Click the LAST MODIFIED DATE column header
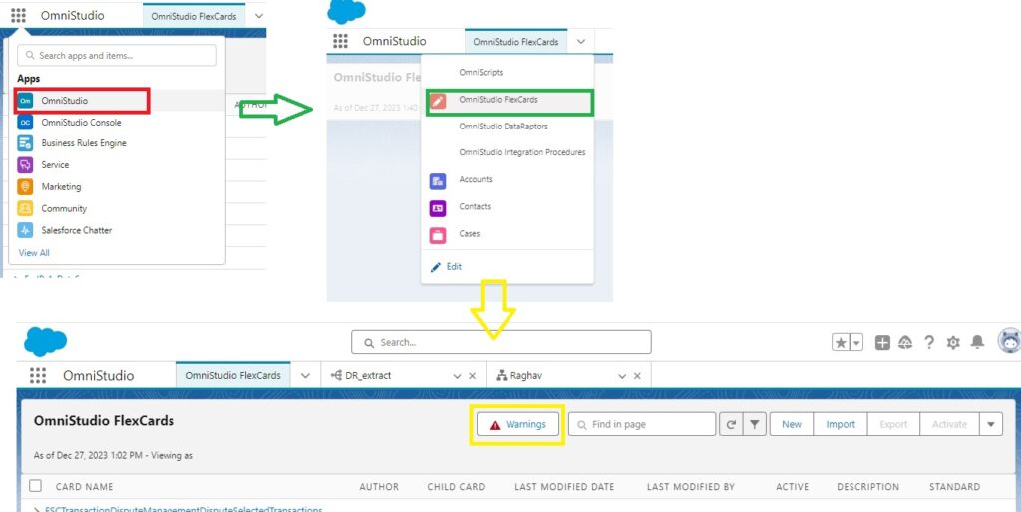The height and width of the screenshot is (512, 1021). pyautogui.click(x=564, y=487)
